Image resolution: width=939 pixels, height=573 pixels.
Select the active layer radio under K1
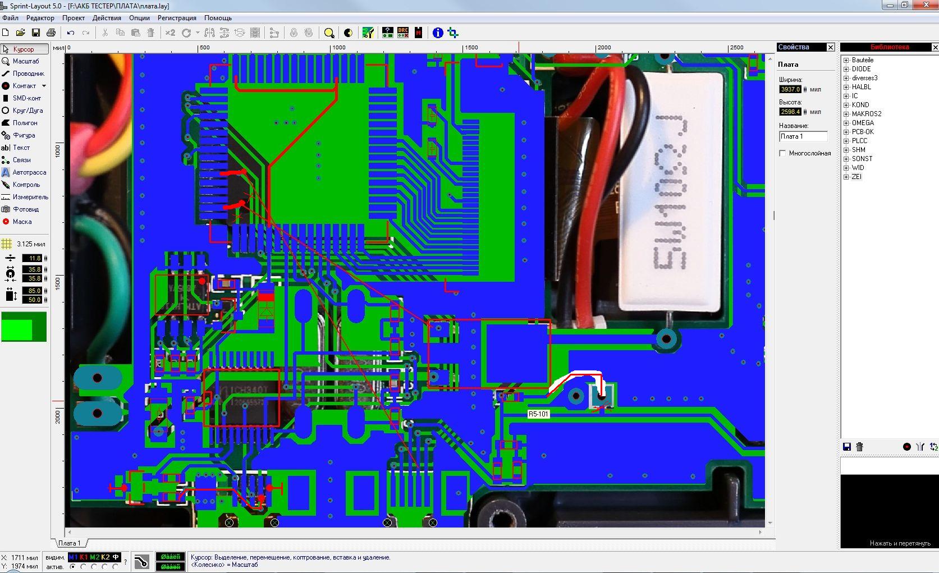coord(83,567)
